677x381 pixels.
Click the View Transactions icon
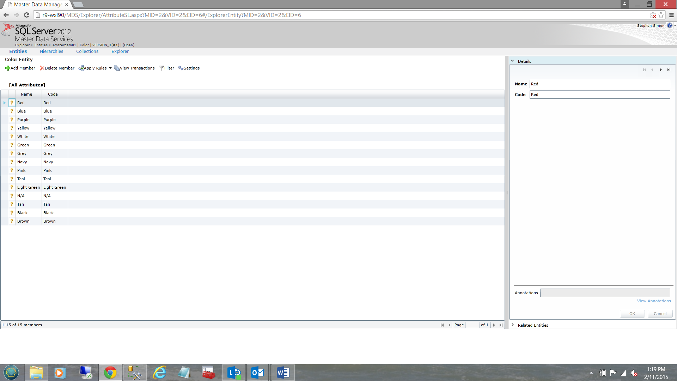click(x=117, y=68)
